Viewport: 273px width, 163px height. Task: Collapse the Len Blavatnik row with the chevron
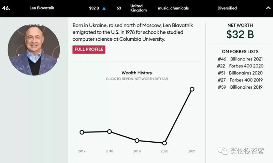pos(268,8)
